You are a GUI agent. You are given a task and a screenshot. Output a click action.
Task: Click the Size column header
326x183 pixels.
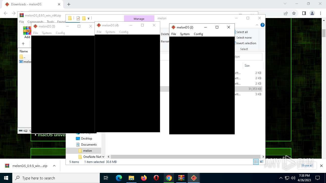pyautogui.click(x=247, y=66)
